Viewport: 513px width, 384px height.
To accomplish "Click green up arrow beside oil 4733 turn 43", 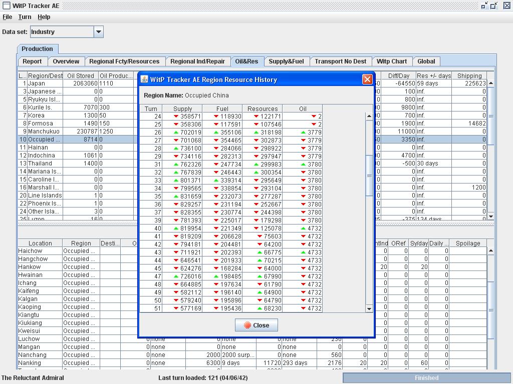I will [303, 252].
